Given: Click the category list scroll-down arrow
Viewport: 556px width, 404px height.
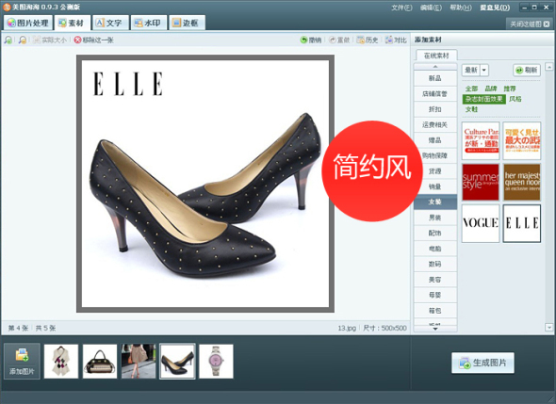Looking at the screenshot, I should point(435,330).
